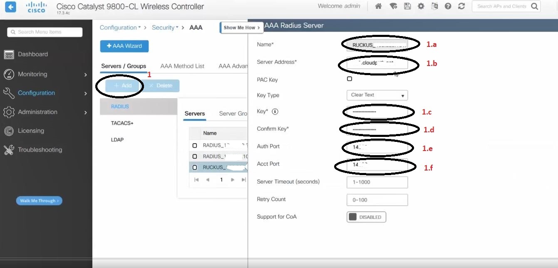Check the RUCKUS_ server row checkbox
The image size is (558, 268).
(x=195, y=168)
